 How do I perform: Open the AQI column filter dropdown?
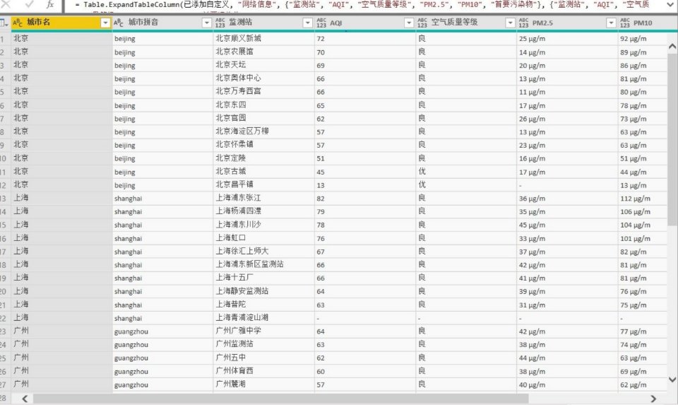click(409, 23)
